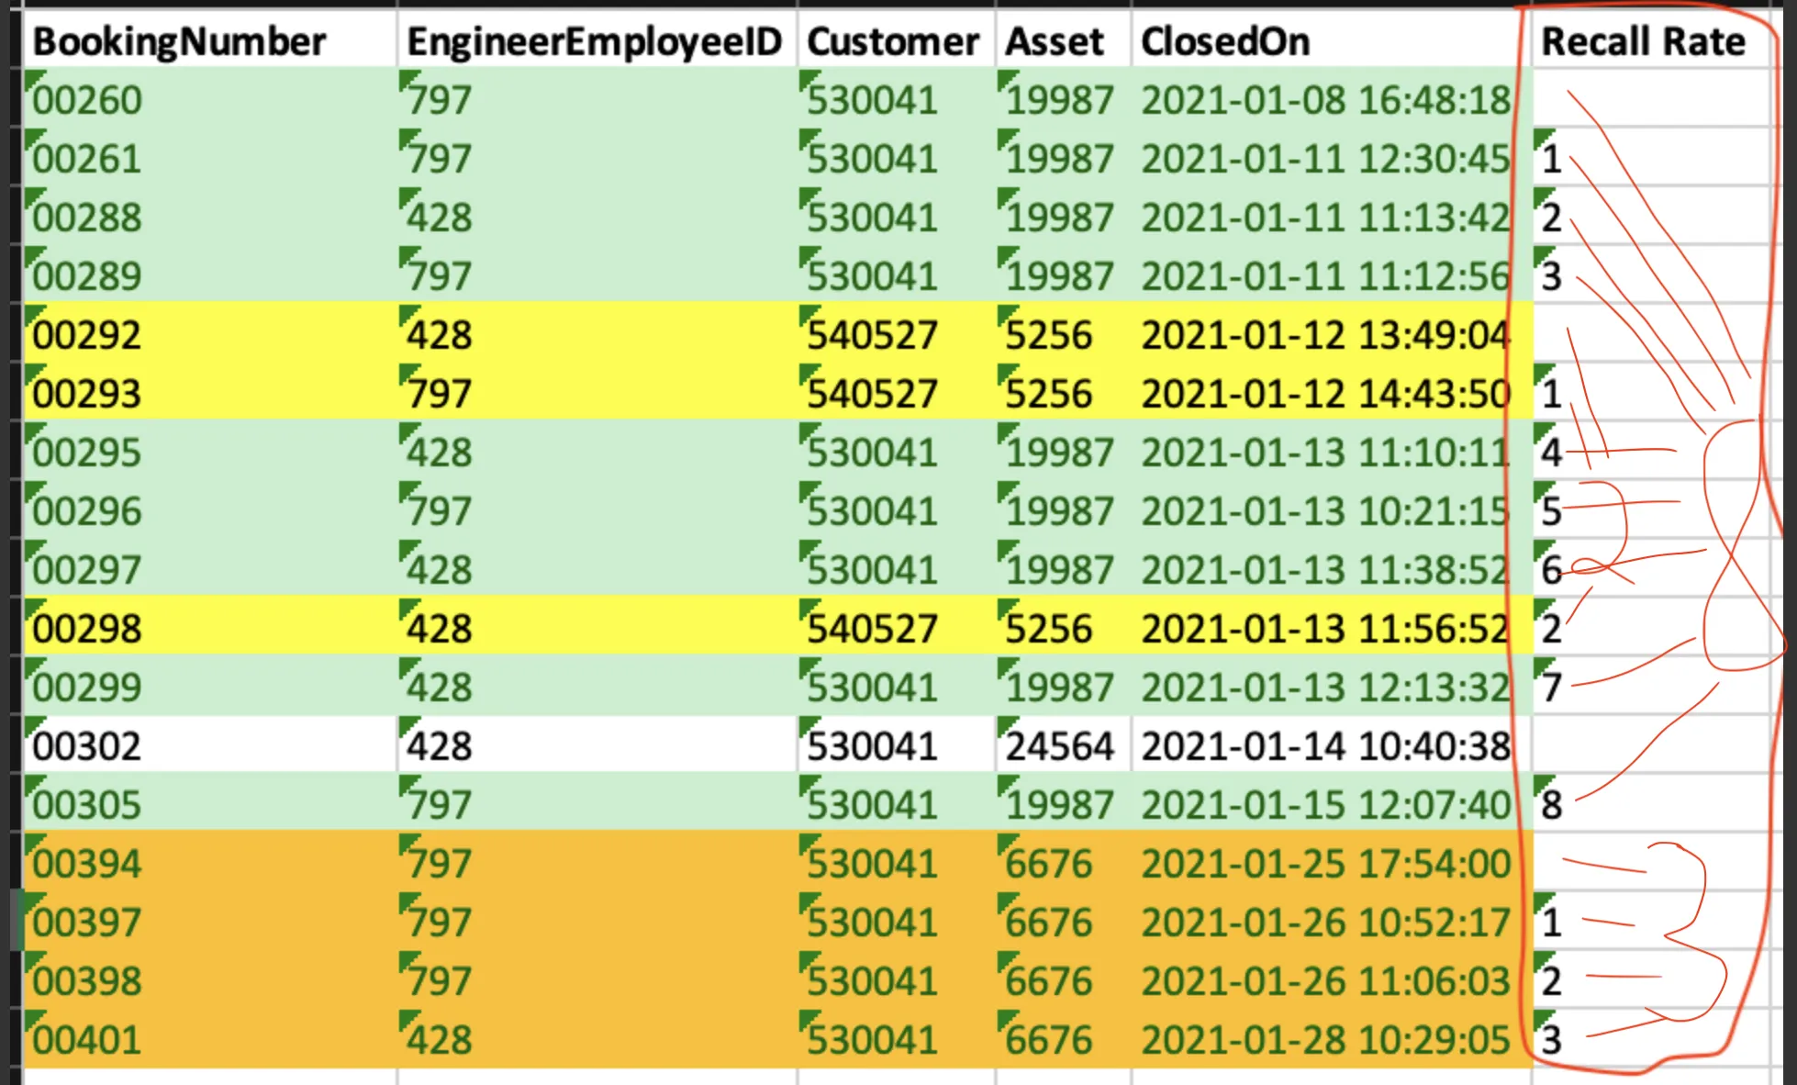Select asset cell 24564
This screenshot has width=1797, height=1085.
click(x=1060, y=745)
